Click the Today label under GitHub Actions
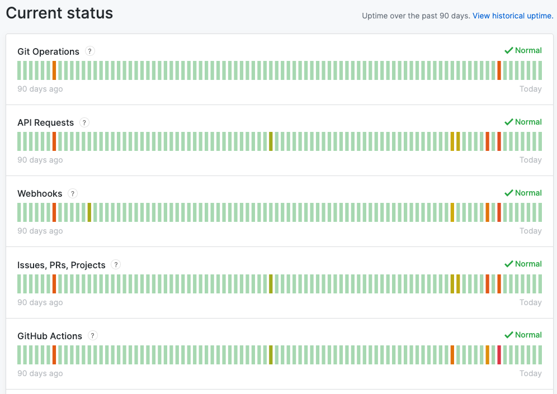 [530, 373]
